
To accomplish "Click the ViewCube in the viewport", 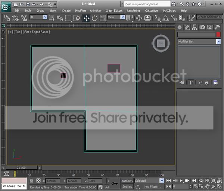I will pyautogui.click(x=161, y=43).
